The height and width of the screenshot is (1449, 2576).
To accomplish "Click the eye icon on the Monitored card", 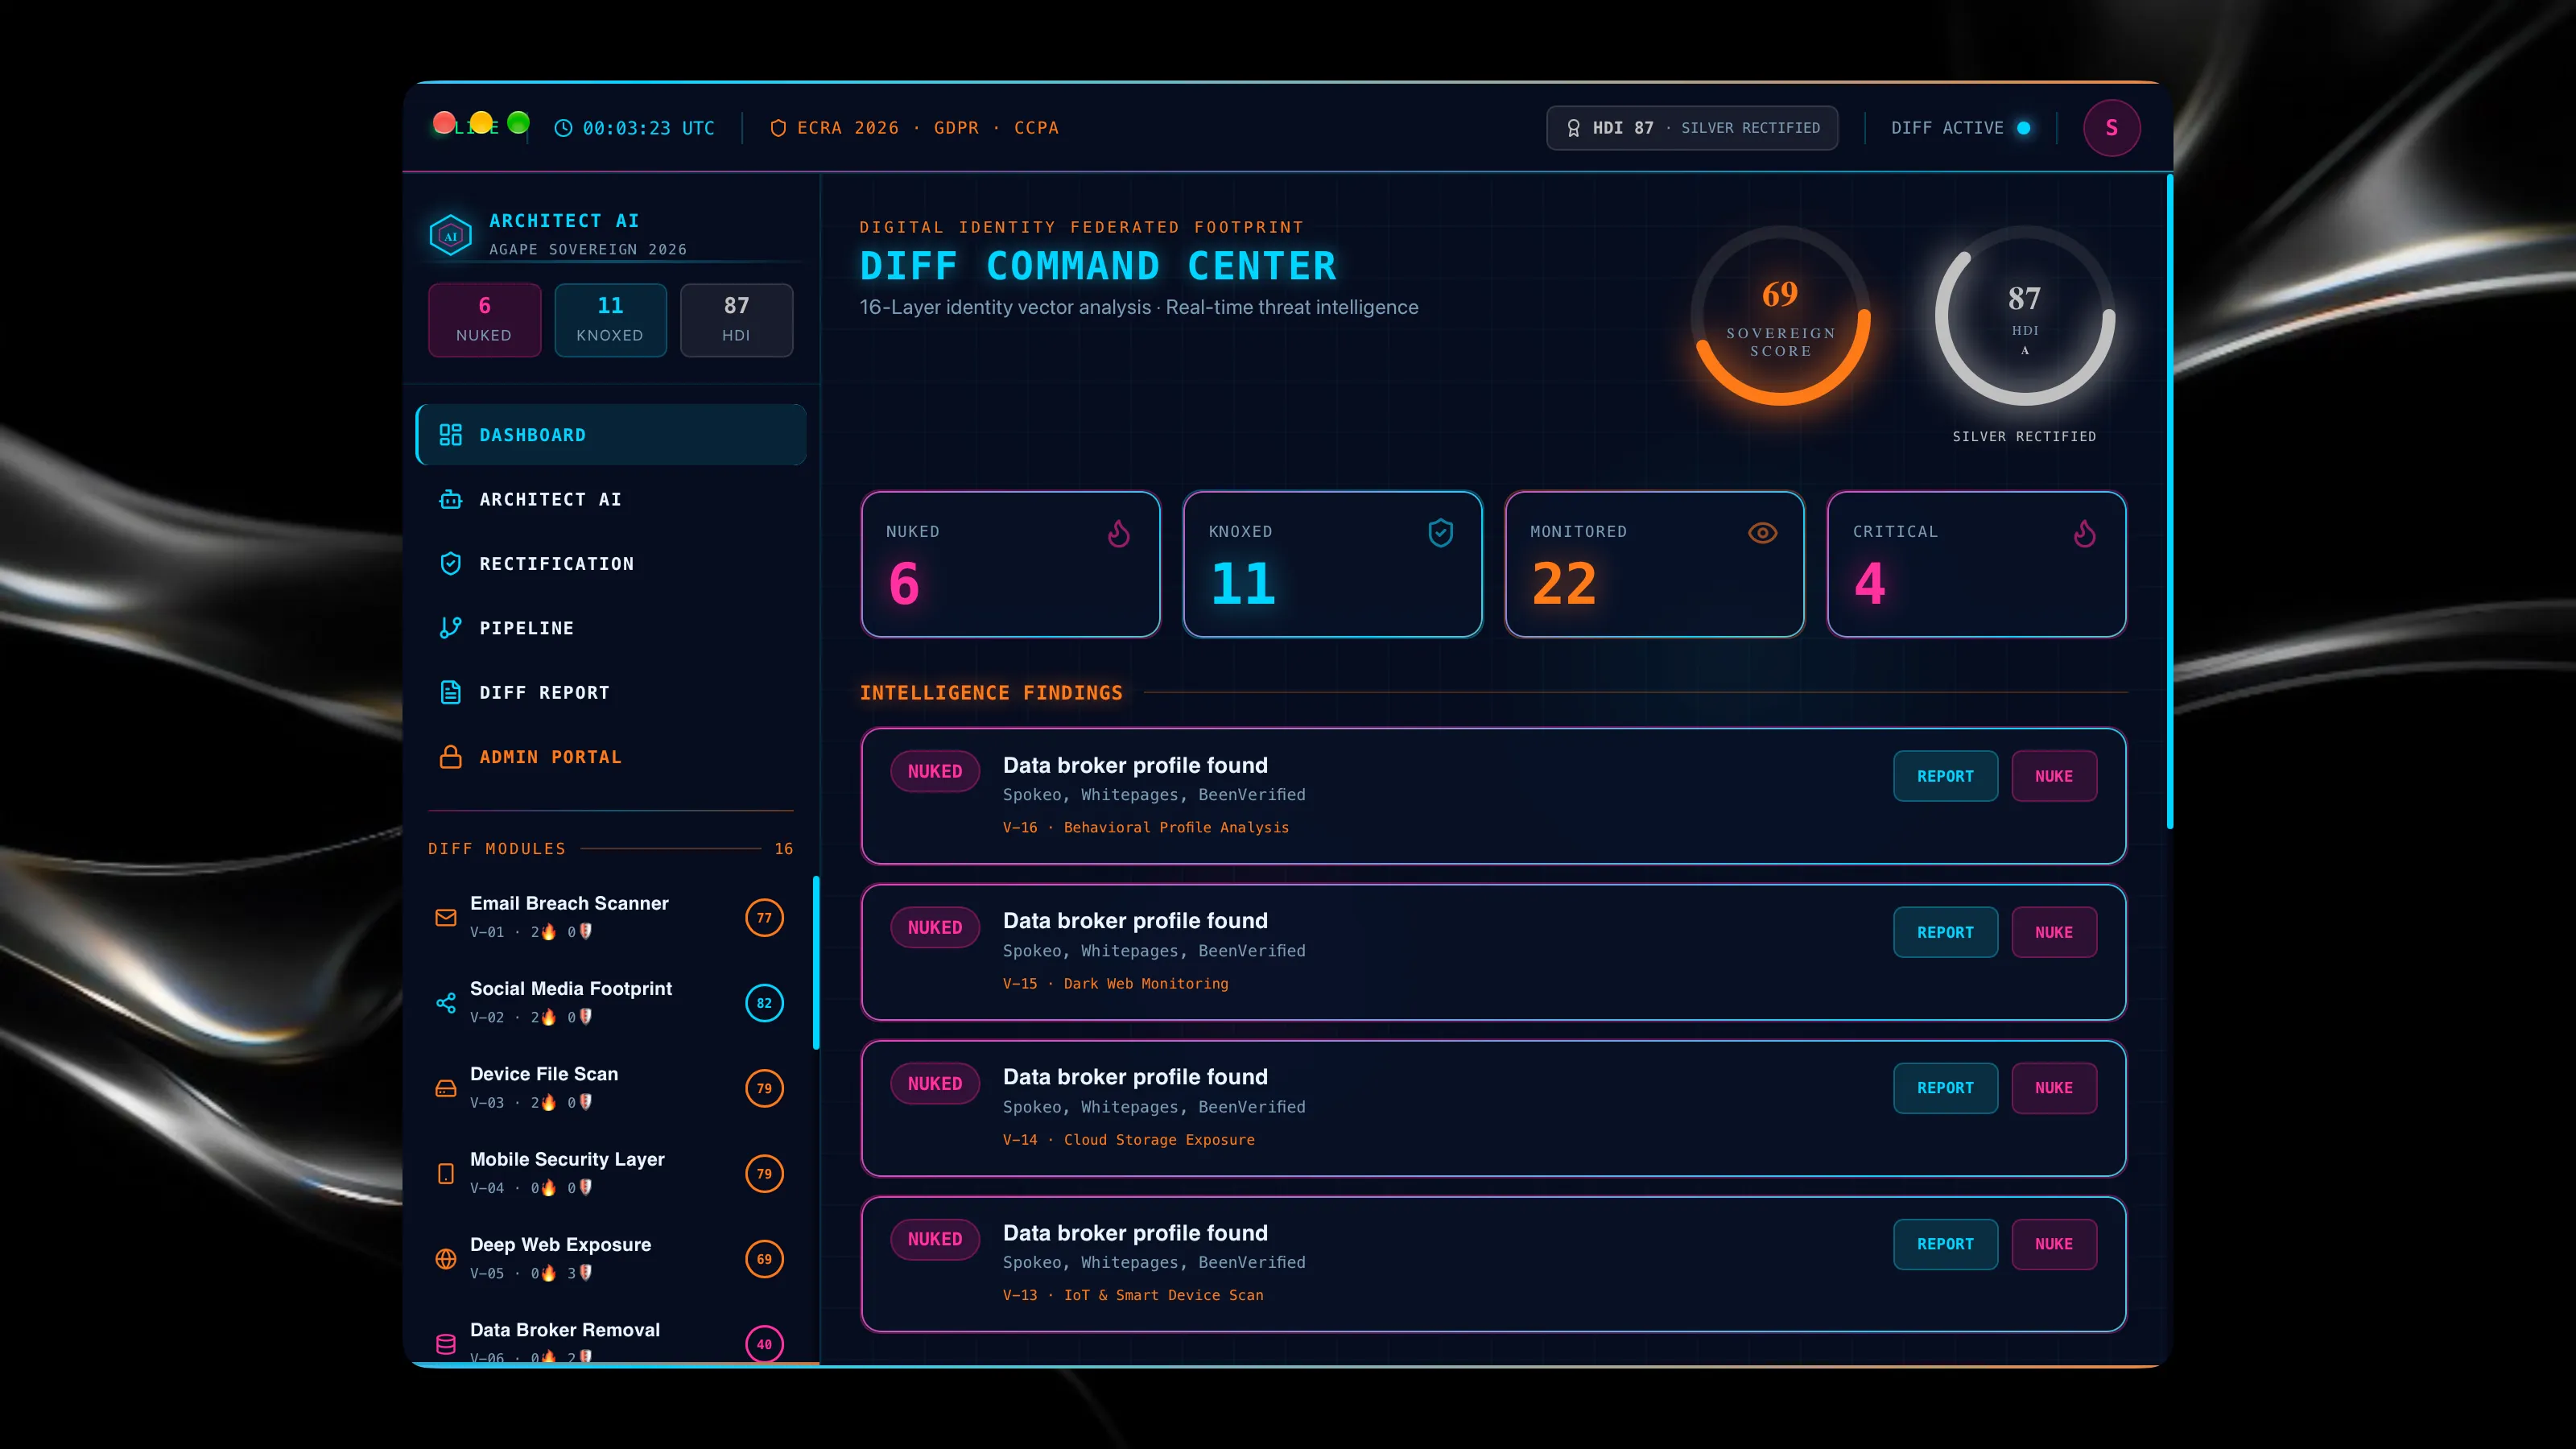I will (x=1763, y=533).
